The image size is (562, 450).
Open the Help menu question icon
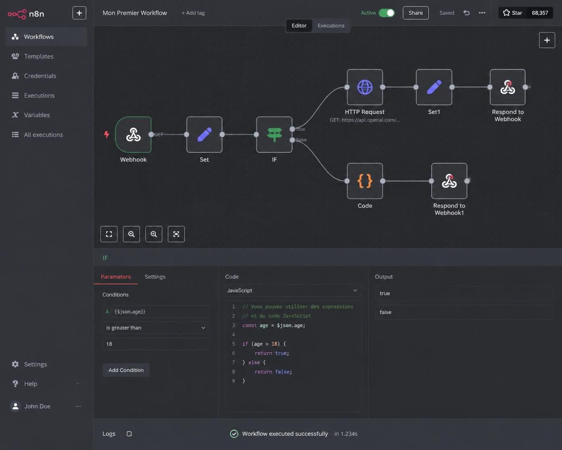(x=15, y=384)
